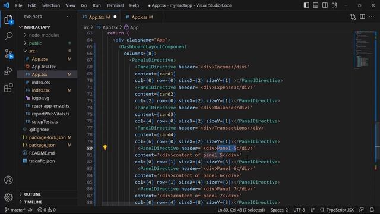Viewport: 380px width, 214px height.
Task: Open the Run and Debug view
Action: (x=8, y=71)
